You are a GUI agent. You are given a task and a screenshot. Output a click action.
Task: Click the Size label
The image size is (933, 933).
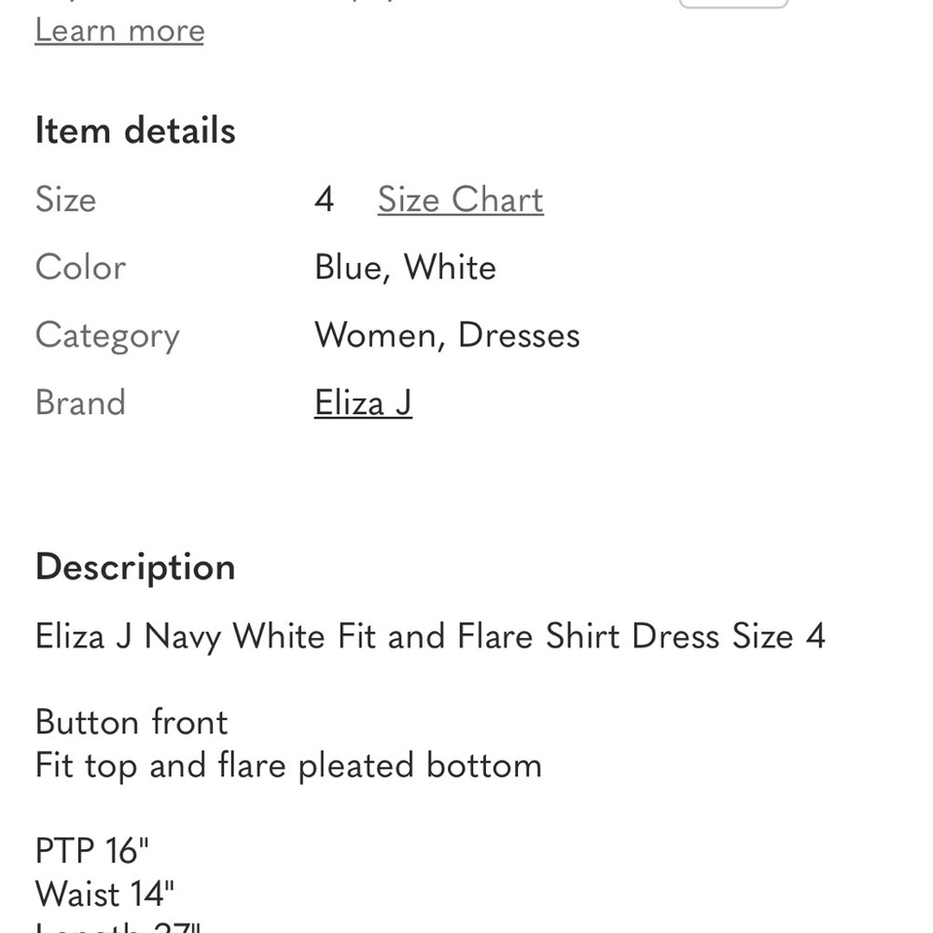tap(65, 200)
